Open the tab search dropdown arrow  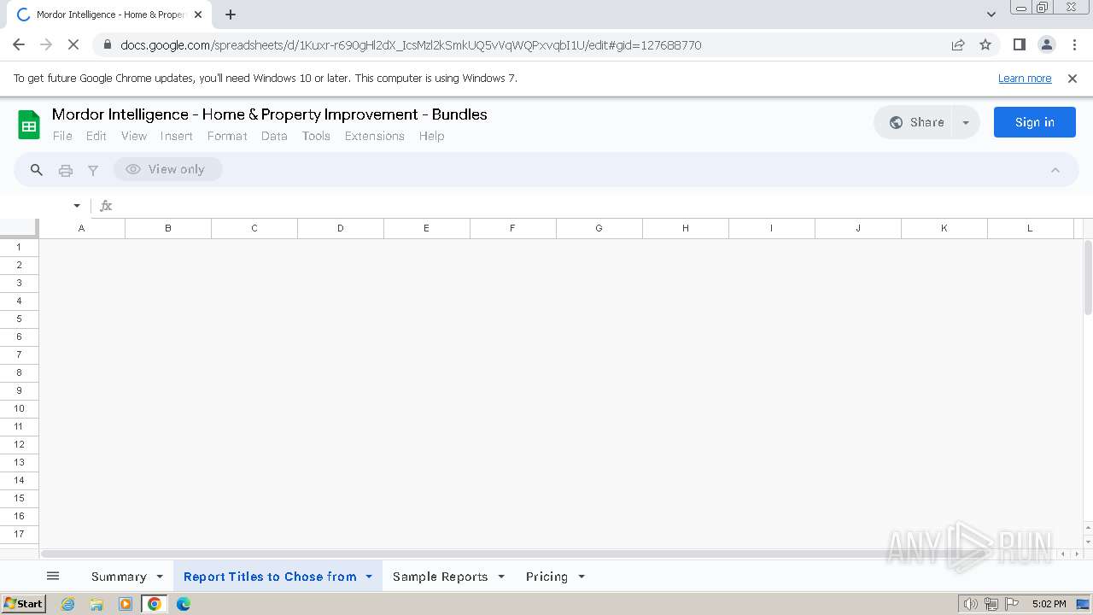click(x=991, y=15)
